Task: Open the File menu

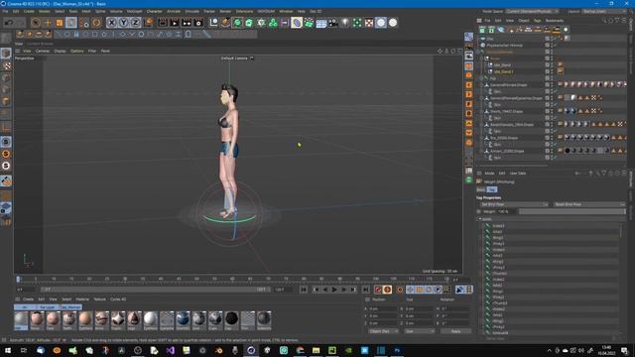Action: (5, 11)
